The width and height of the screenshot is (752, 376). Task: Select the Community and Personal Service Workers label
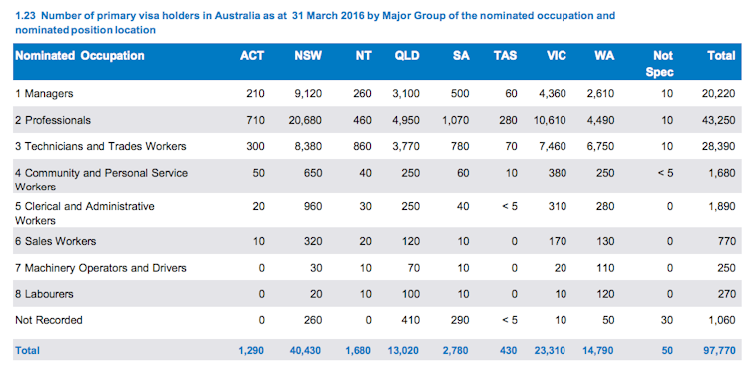[101, 180]
